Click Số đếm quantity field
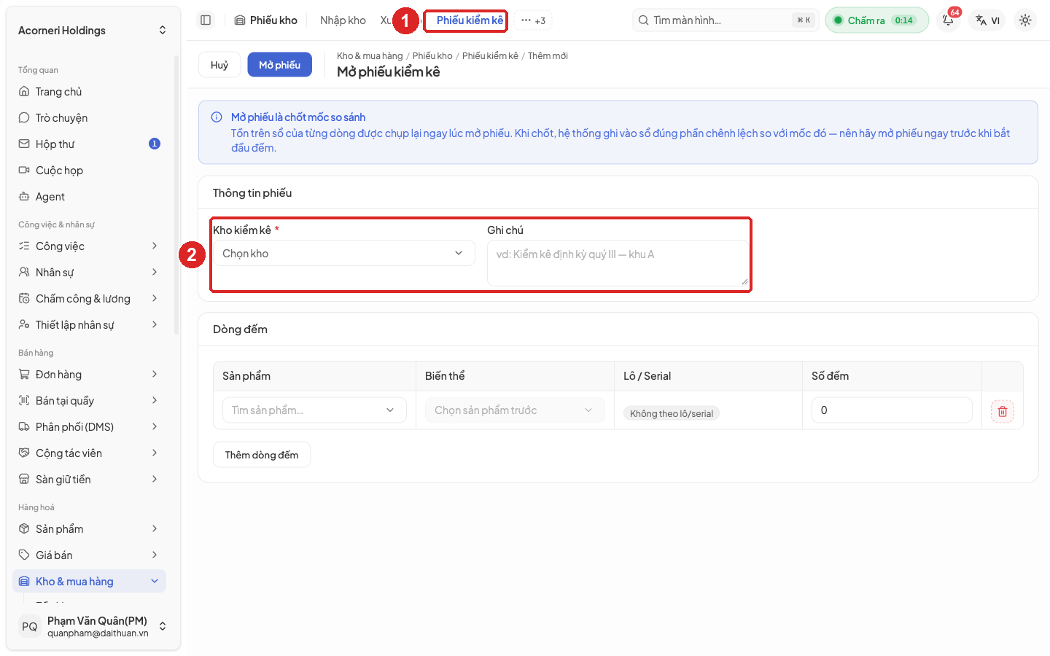 click(892, 410)
